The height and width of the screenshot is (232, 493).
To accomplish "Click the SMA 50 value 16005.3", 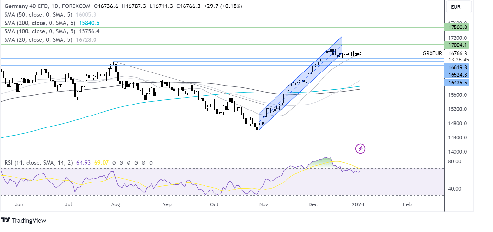I will [85, 15].
